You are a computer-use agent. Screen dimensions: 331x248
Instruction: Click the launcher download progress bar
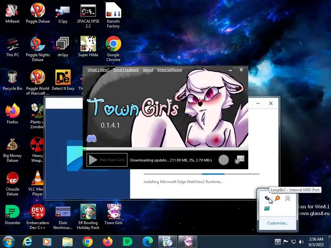coord(165,149)
